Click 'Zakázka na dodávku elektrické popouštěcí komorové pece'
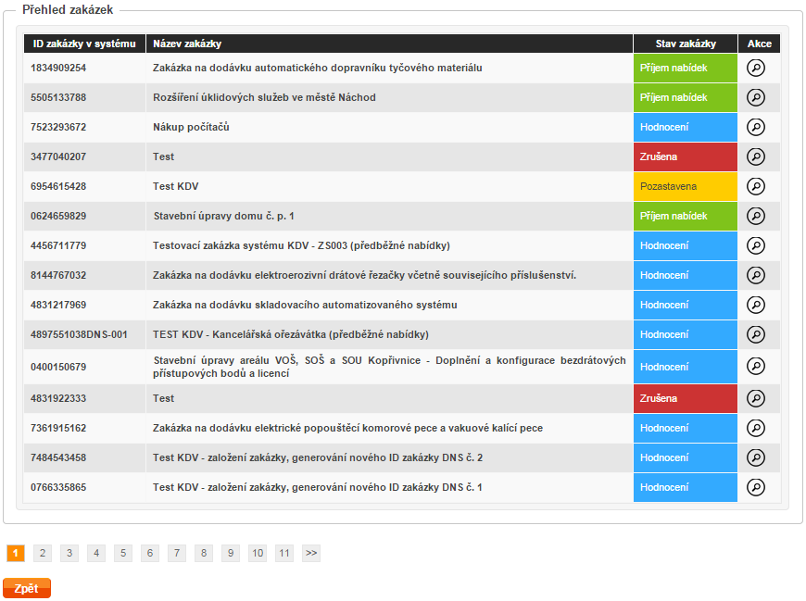The image size is (806, 601). 347,428
